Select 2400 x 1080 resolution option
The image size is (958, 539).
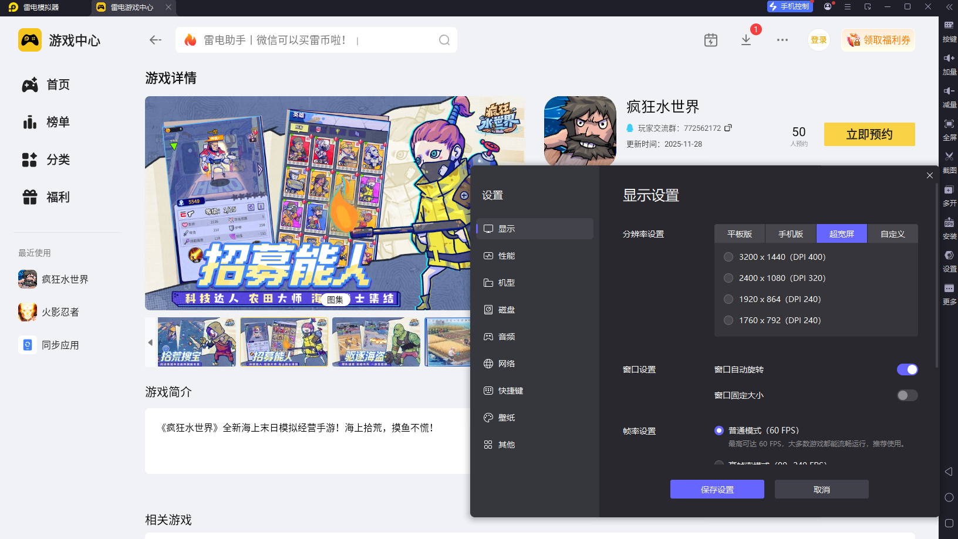tap(728, 278)
